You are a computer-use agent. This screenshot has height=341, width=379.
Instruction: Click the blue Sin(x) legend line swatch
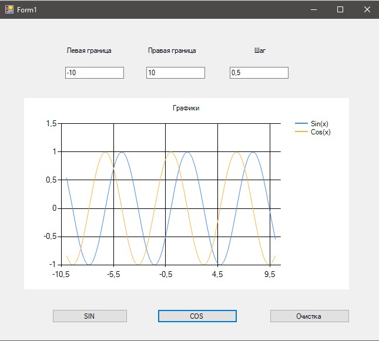click(301, 124)
